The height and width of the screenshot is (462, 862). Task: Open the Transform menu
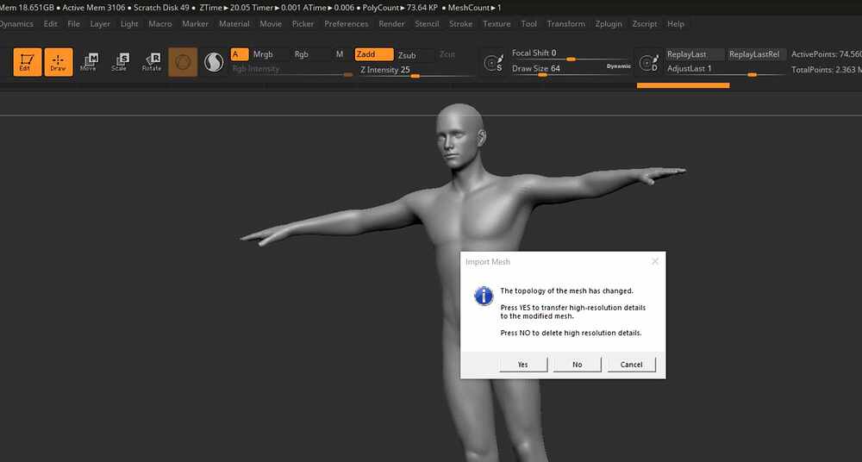pyautogui.click(x=566, y=23)
